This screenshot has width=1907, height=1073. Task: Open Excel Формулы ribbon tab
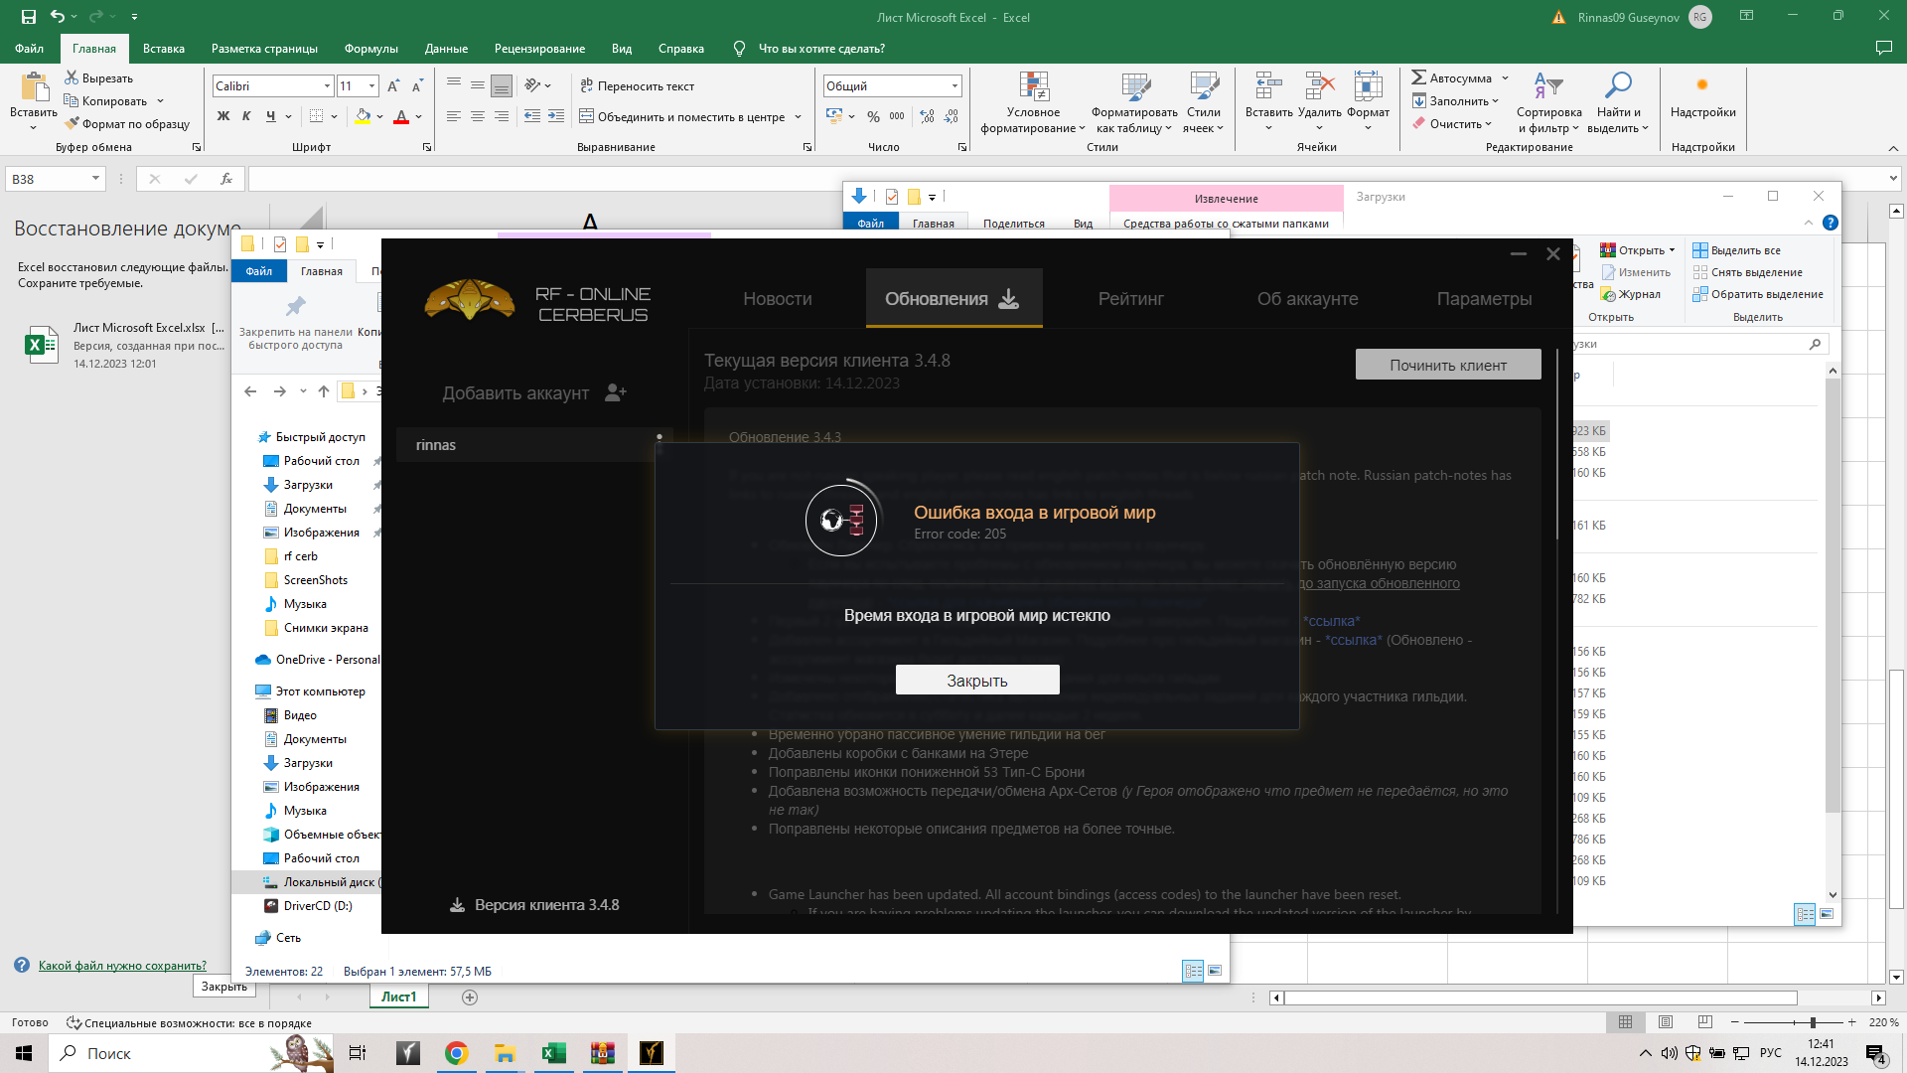click(x=370, y=48)
